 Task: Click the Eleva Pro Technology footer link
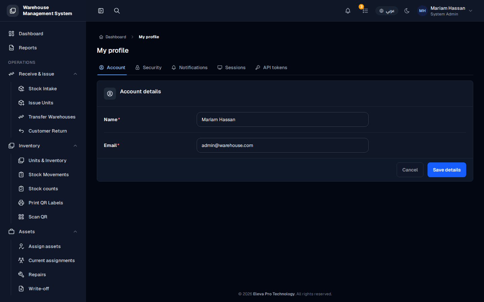coord(274,294)
